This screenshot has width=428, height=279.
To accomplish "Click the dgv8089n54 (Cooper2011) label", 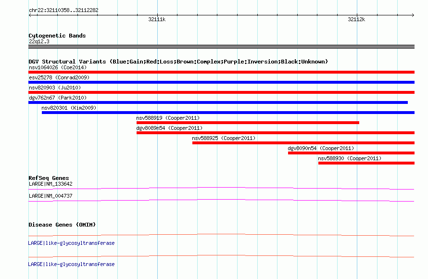I will click(169, 128).
